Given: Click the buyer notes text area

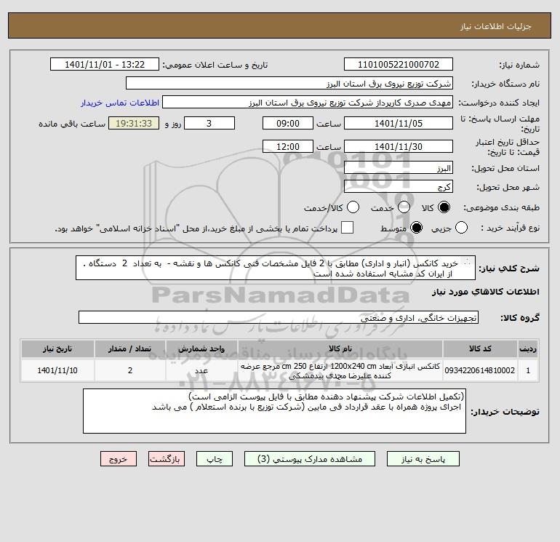Looking at the screenshot, I should [x=275, y=411].
